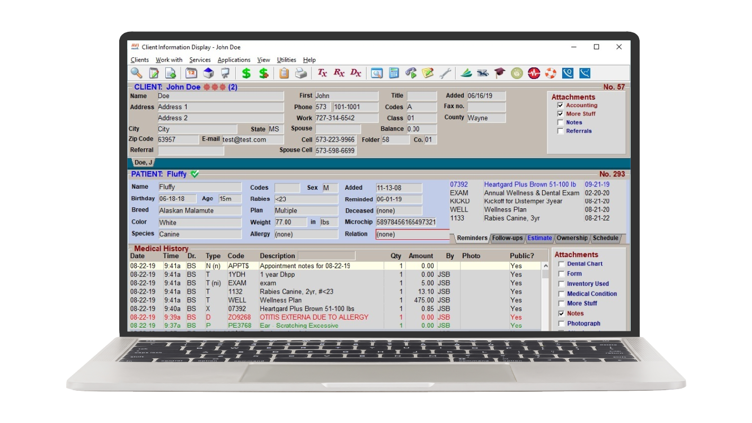Click the green round disc icon
This screenshot has width=752, height=423.
point(517,73)
